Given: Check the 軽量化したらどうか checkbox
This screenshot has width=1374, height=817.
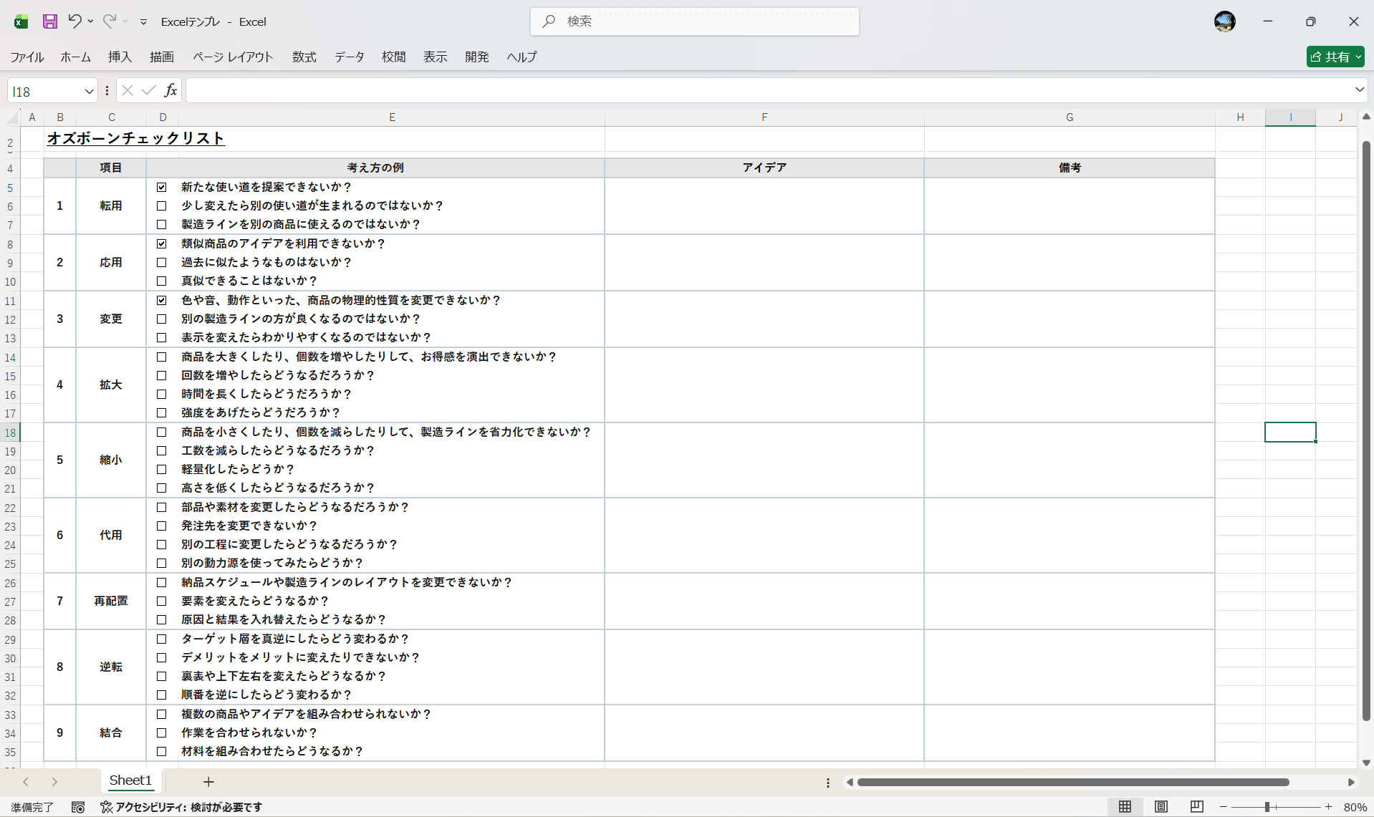Looking at the screenshot, I should [x=162, y=470].
